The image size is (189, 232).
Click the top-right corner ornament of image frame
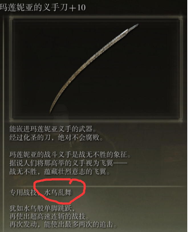(x=180, y=18)
